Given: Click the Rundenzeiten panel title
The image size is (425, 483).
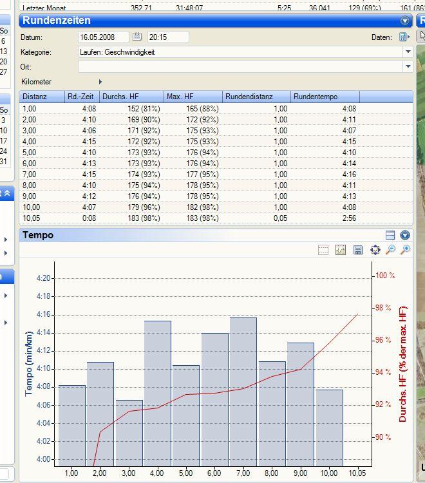Looking at the screenshot, I should tap(57, 21).
